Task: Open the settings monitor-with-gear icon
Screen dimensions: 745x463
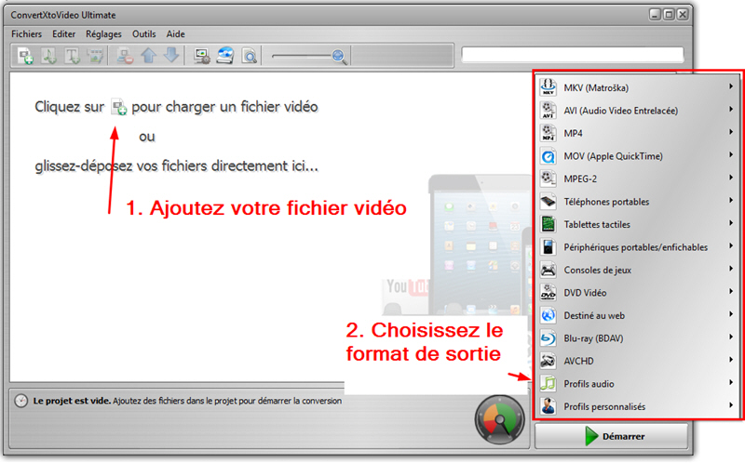Action: click(x=202, y=56)
